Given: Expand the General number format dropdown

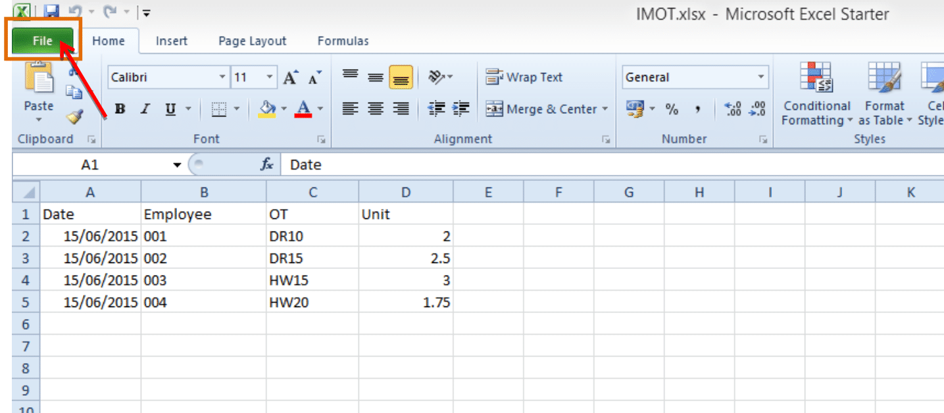Looking at the screenshot, I should (x=761, y=78).
